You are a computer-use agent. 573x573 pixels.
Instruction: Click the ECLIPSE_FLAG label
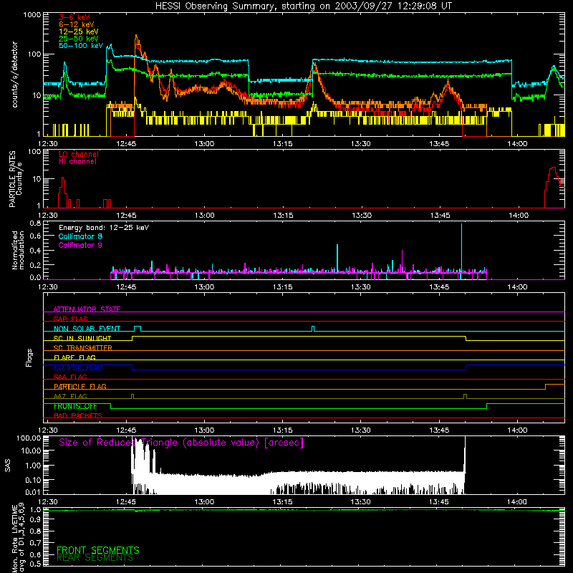pyautogui.click(x=78, y=367)
